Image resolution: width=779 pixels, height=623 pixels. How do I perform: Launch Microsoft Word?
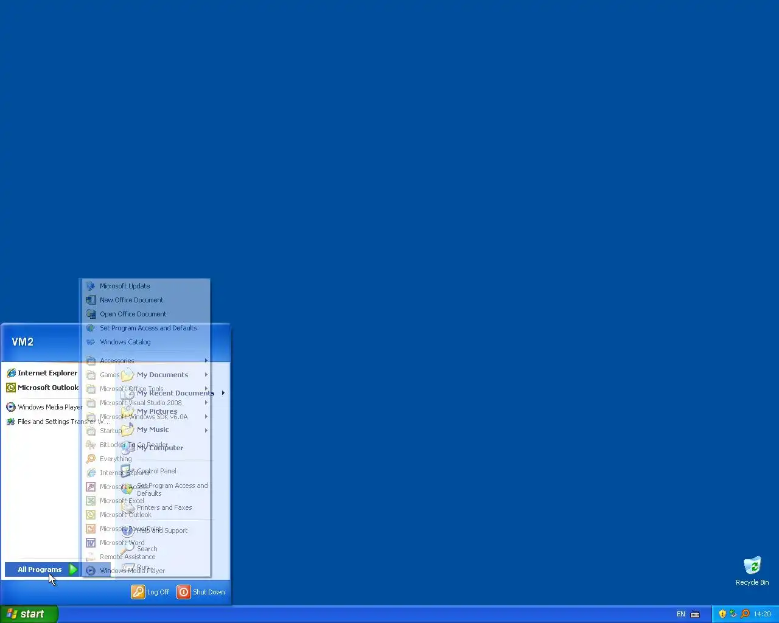pos(146,543)
